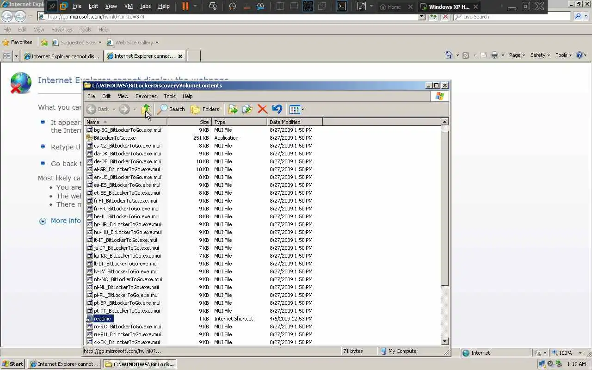Sort by the Date Modified column header

tap(295, 122)
